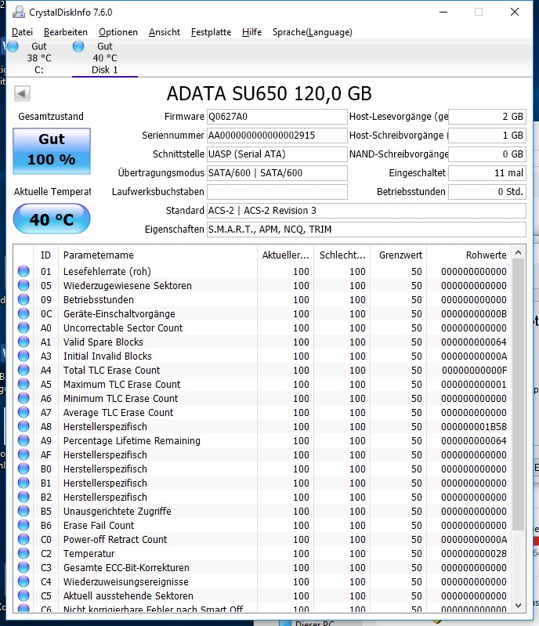Click status orb for Total TLC Erase Count

click(x=24, y=370)
